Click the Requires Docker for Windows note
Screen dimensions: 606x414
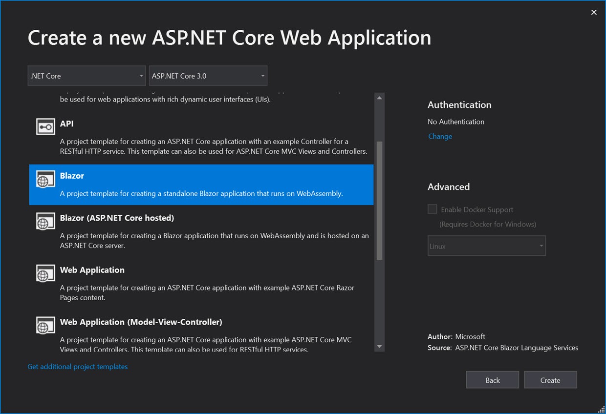488,224
